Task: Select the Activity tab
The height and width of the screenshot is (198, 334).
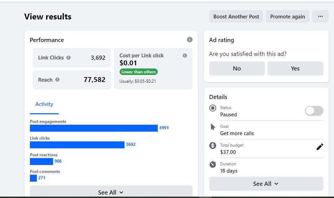Action: tap(44, 104)
